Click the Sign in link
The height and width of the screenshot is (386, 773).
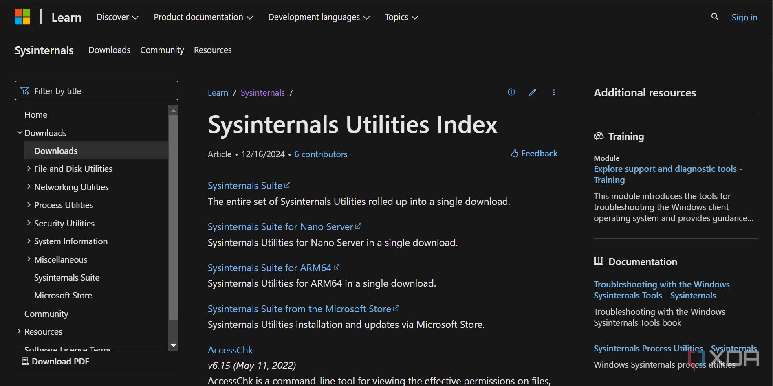click(x=744, y=17)
